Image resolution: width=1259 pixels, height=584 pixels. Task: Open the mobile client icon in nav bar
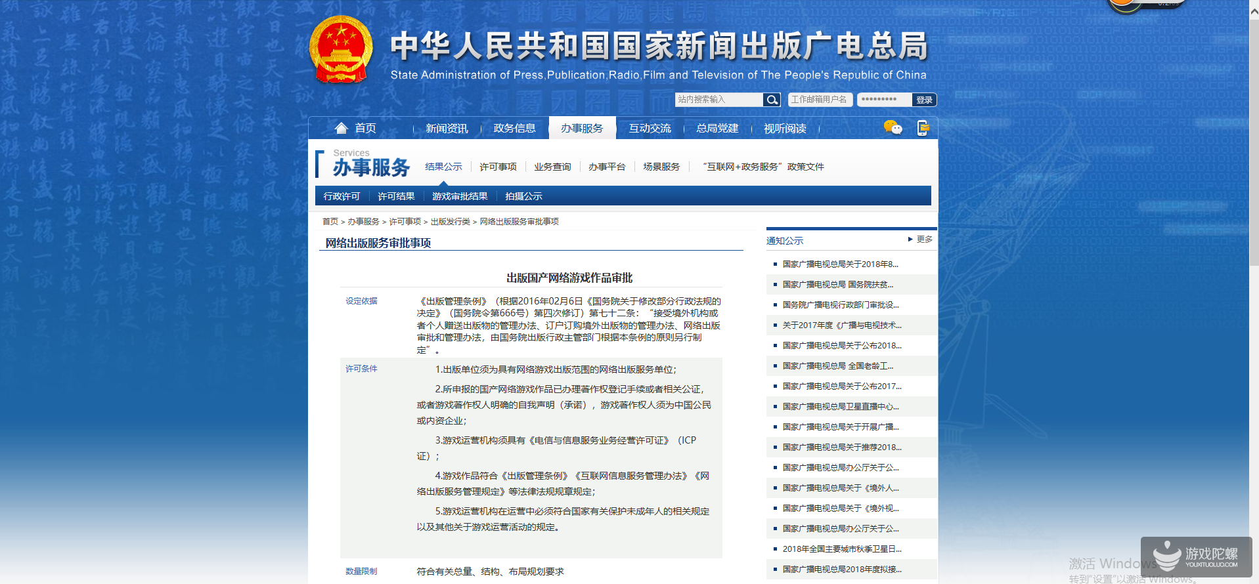coord(923,128)
